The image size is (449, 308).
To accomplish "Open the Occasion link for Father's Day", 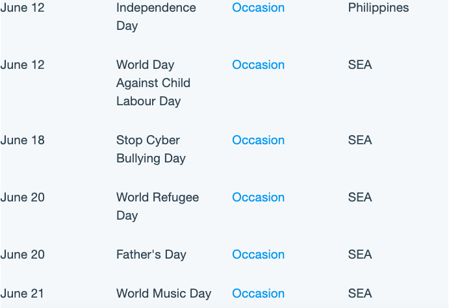I will 258,255.
